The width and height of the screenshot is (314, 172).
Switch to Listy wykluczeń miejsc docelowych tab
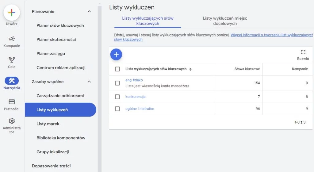pos(225,21)
